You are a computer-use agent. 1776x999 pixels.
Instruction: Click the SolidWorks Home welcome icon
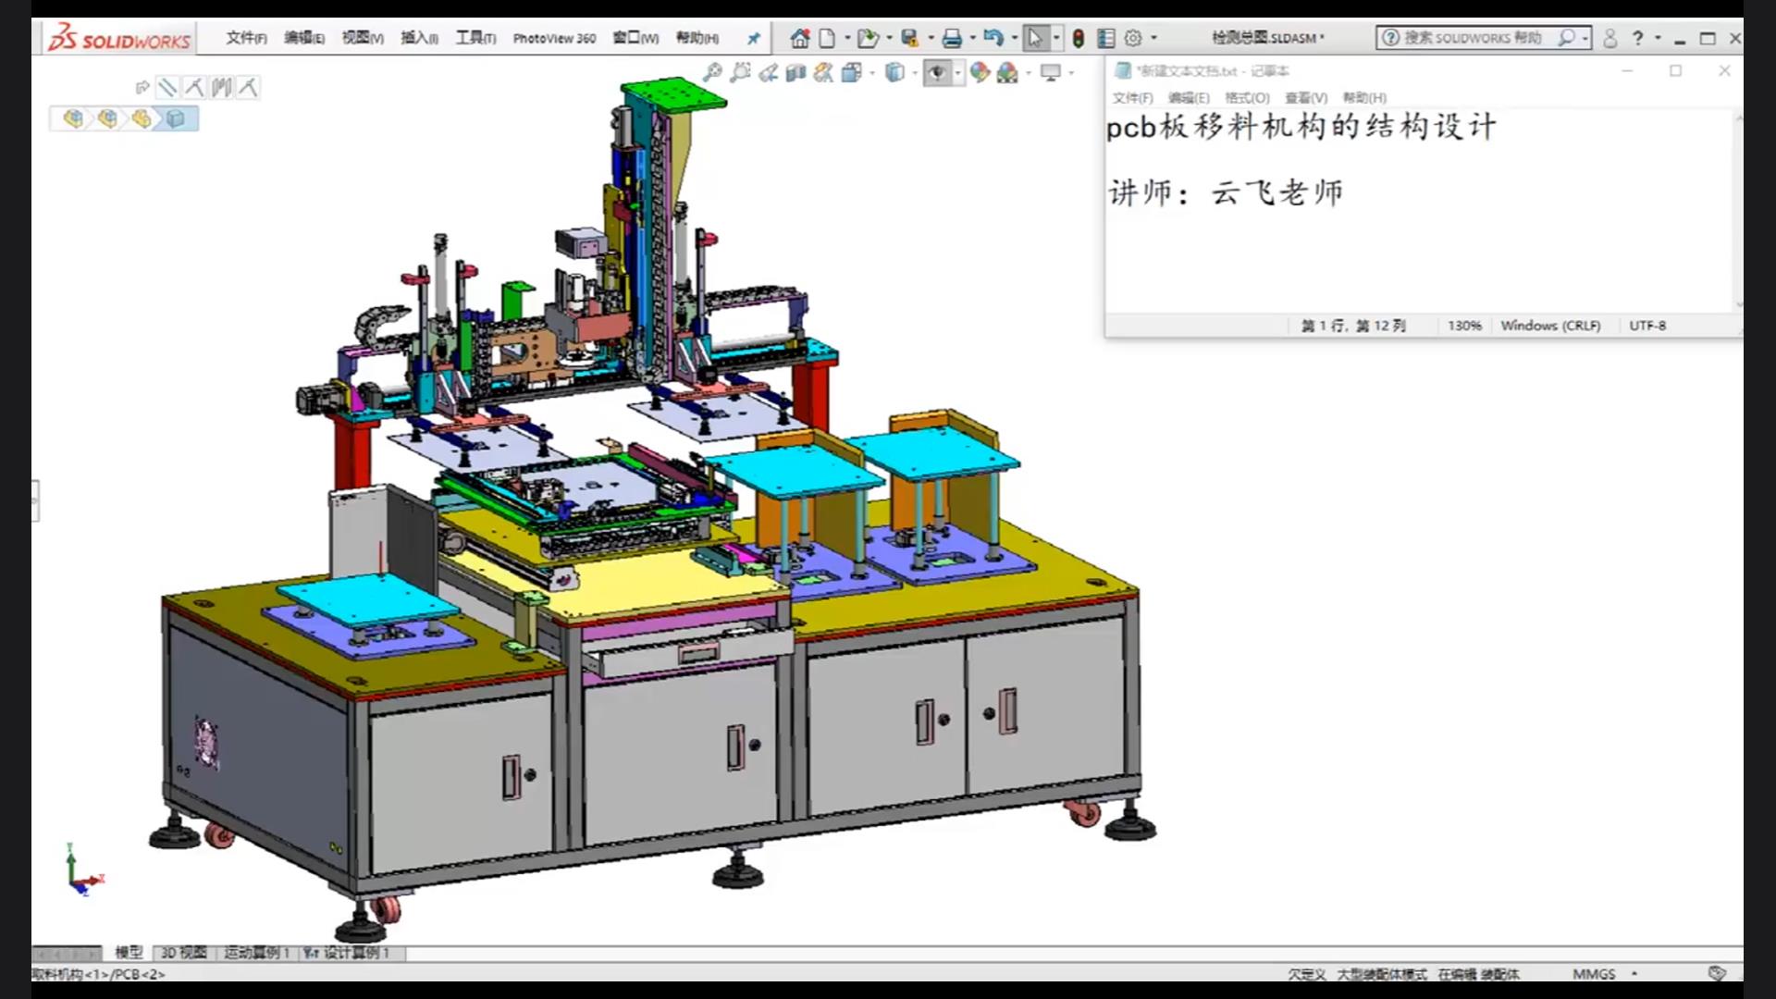[x=800, y=38]
